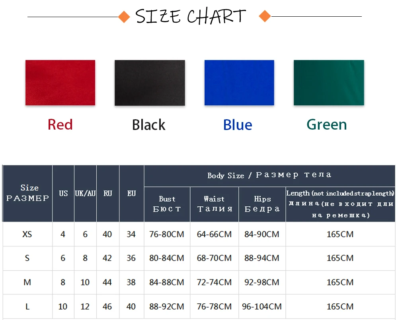The width and height of the screenshot is (398, 320).
Task: Click the 96-104CM hips cell
Action: tap(262, 306)
